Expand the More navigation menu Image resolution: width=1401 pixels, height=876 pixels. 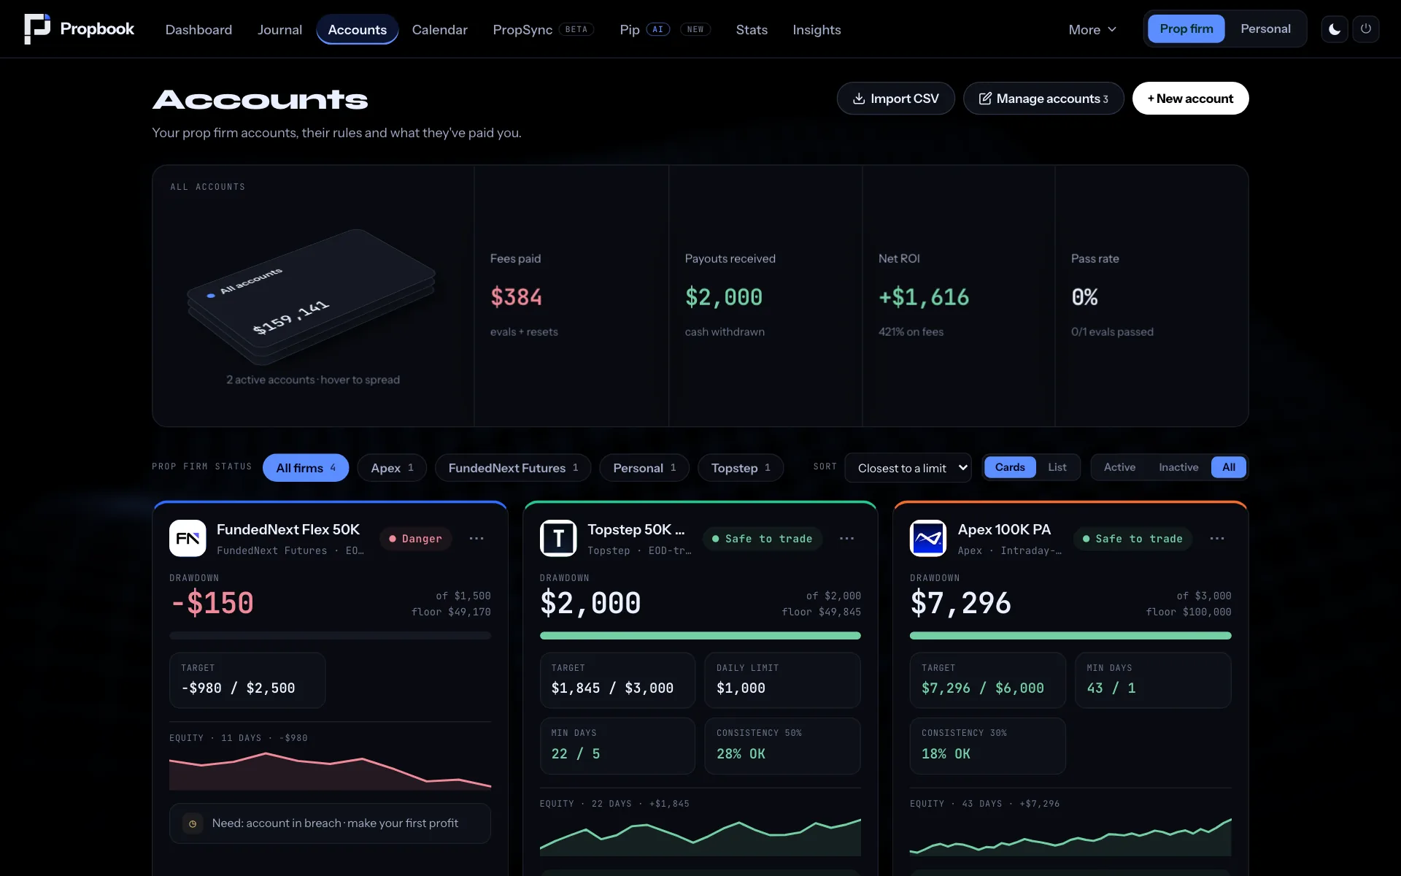coord(1092,30)
